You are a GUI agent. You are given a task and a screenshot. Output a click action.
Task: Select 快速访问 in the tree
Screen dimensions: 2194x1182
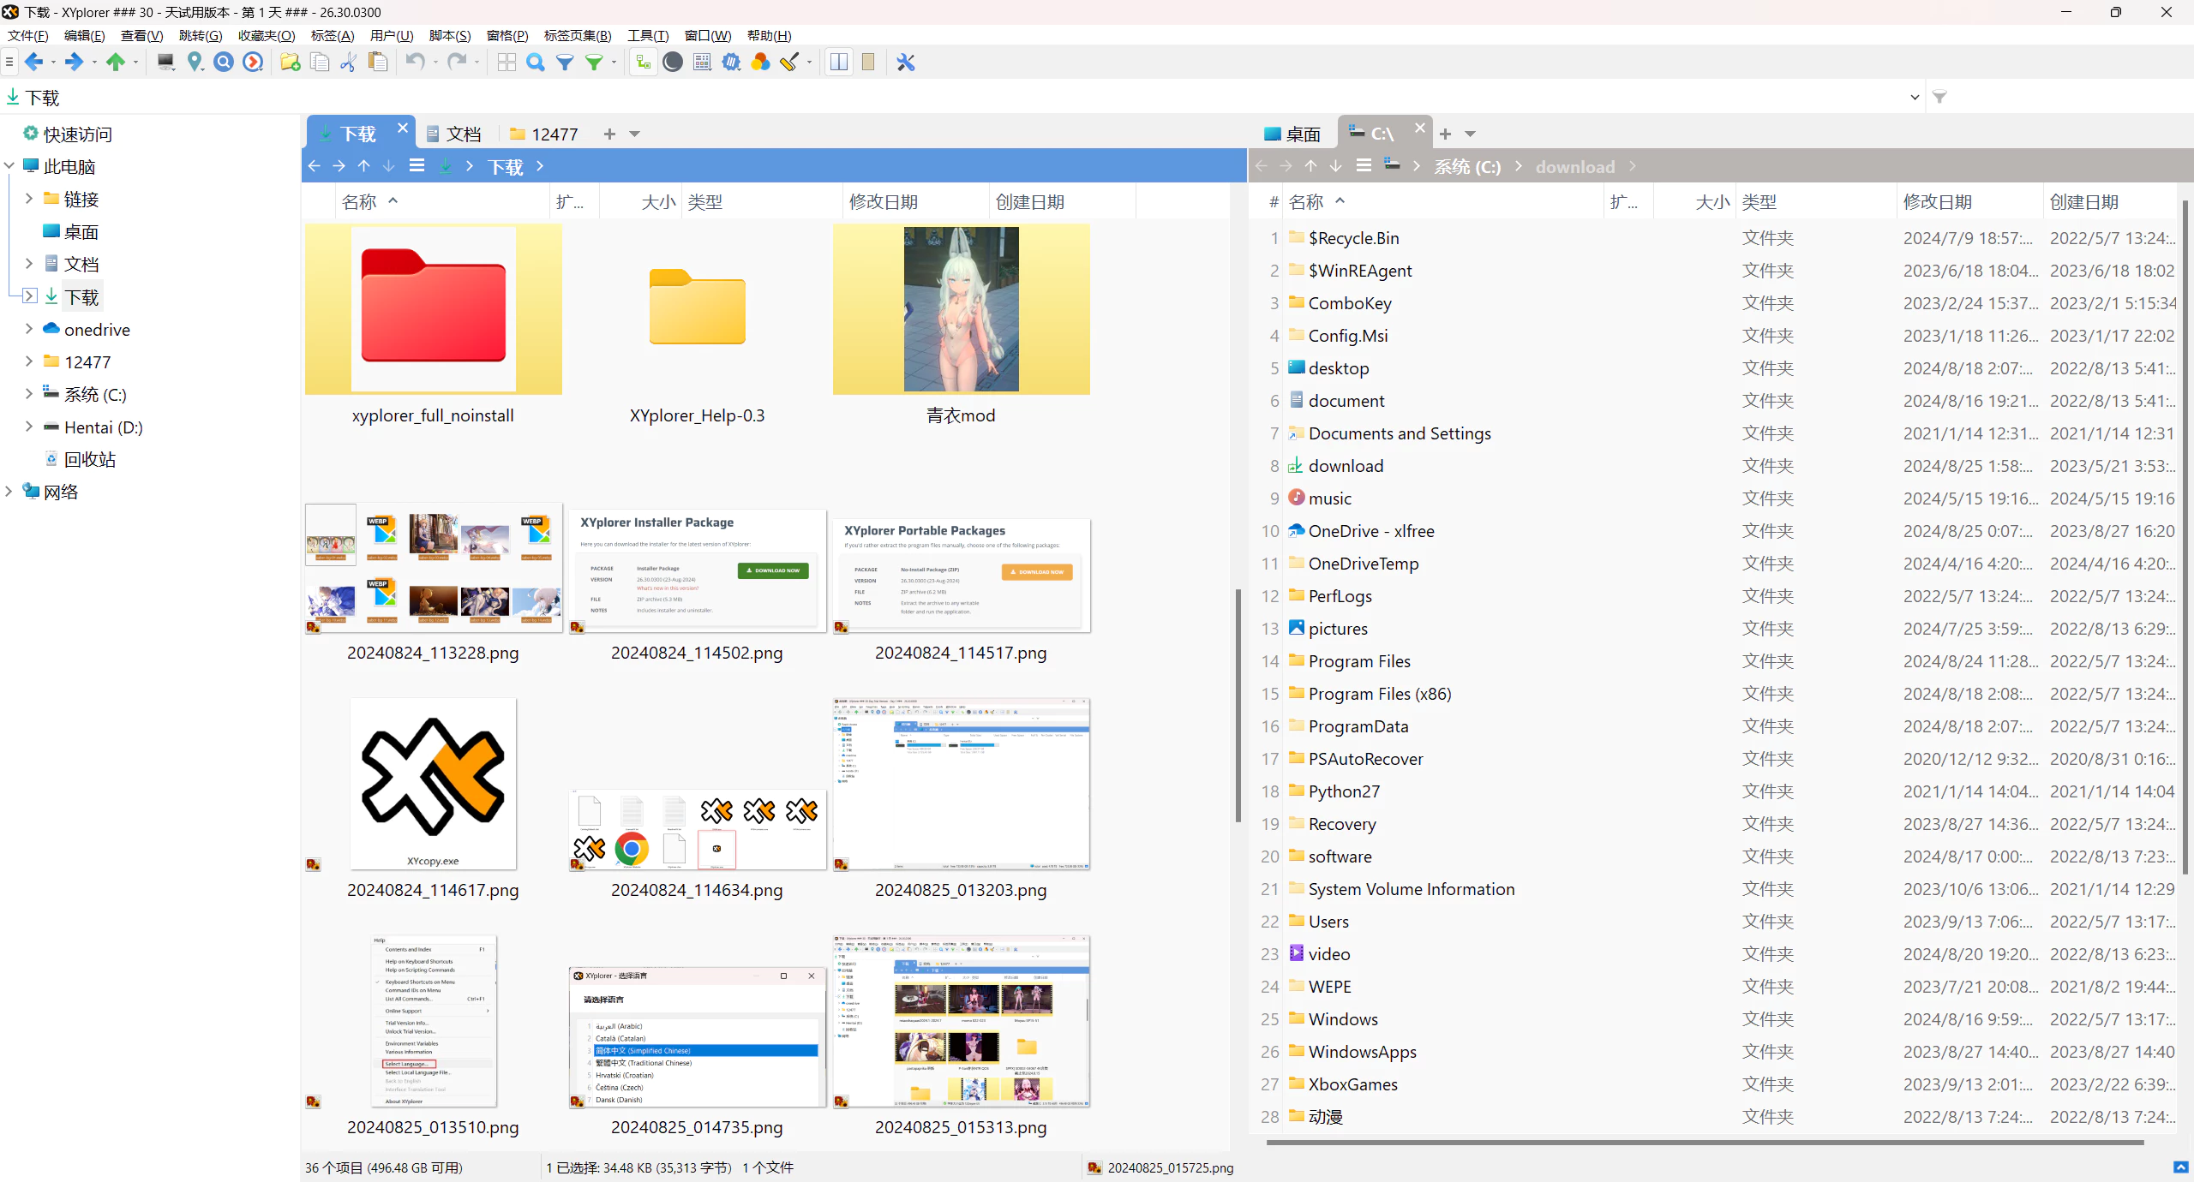77,134
